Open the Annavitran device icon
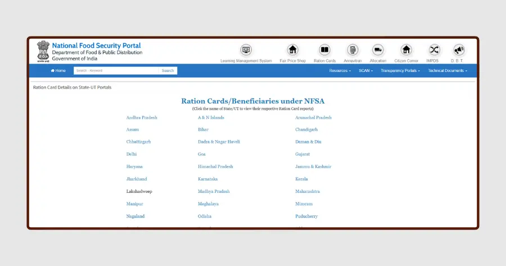This screenshot has height=266, width=506. pos(353,50)
